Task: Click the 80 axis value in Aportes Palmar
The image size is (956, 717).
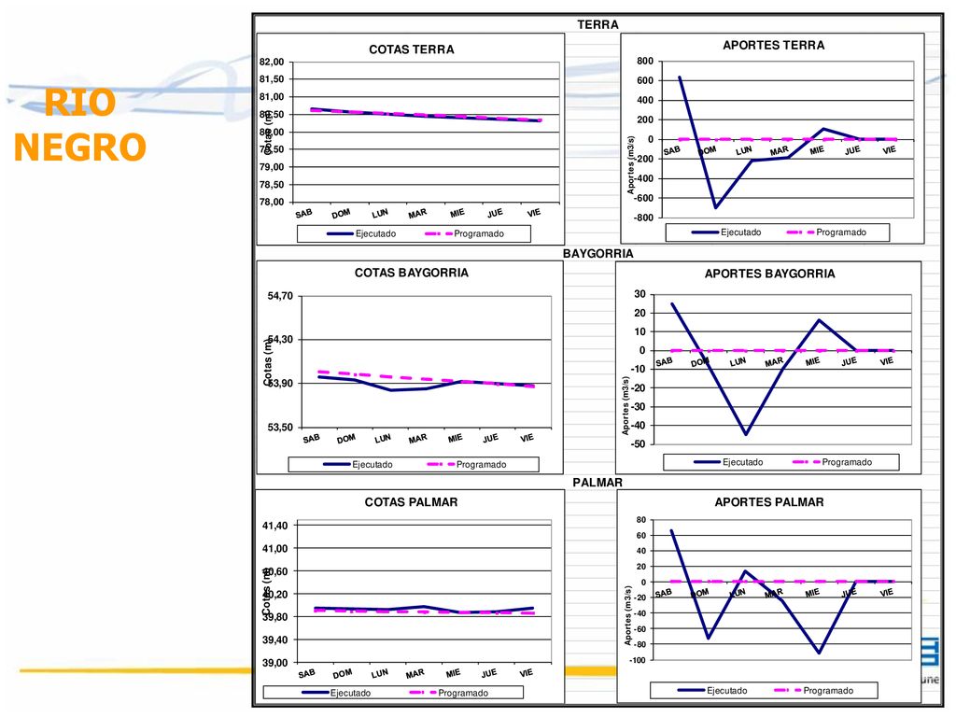Action: click(640, 520)
